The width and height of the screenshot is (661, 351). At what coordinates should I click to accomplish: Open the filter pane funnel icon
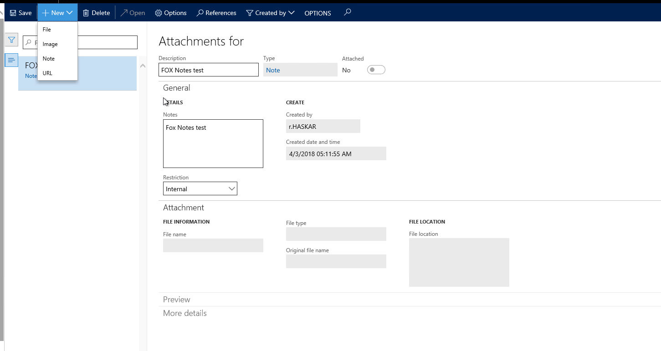tap(11, 40)
